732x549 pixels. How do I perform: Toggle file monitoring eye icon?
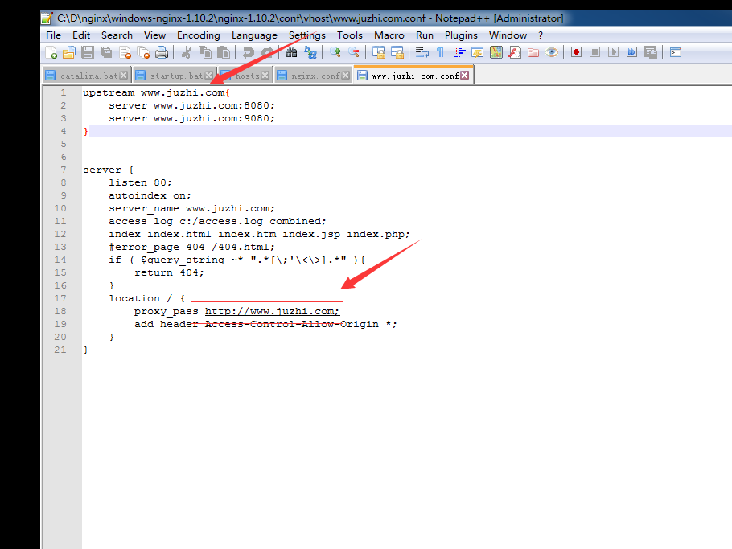[x=552, y=53]
